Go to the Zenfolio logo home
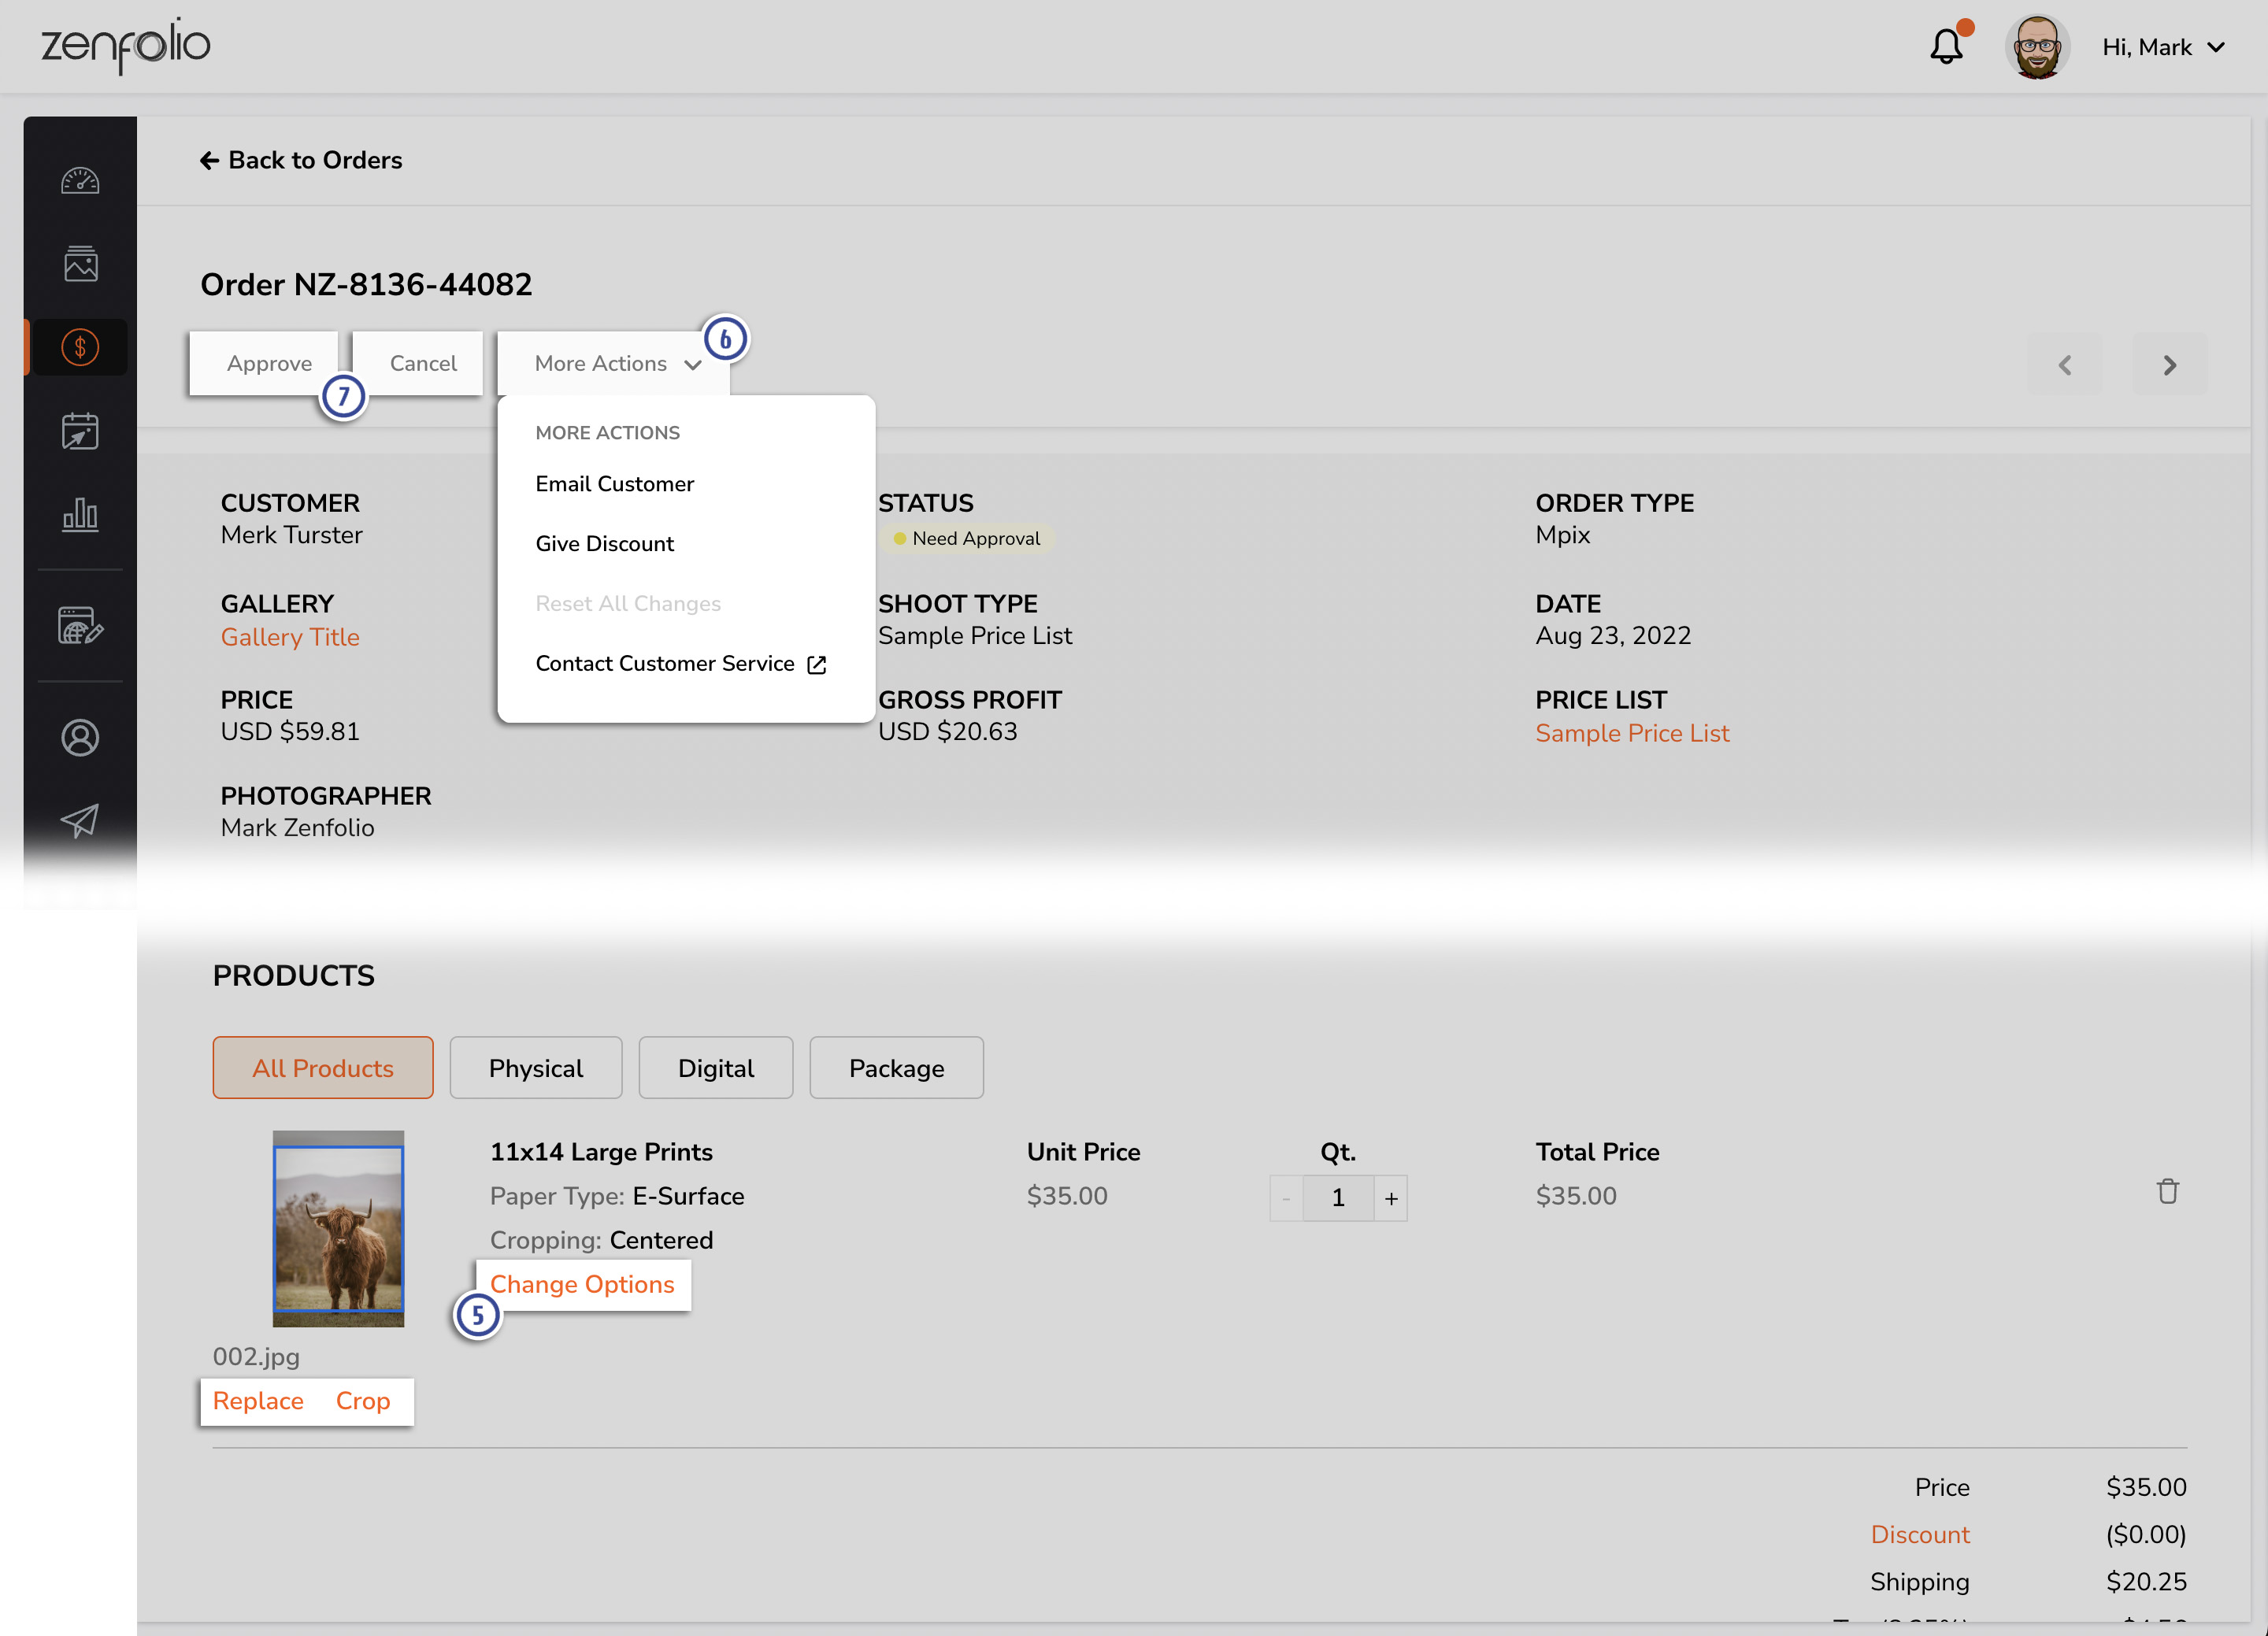This screenshot has height=1636, width=2268. coord(125,46)
